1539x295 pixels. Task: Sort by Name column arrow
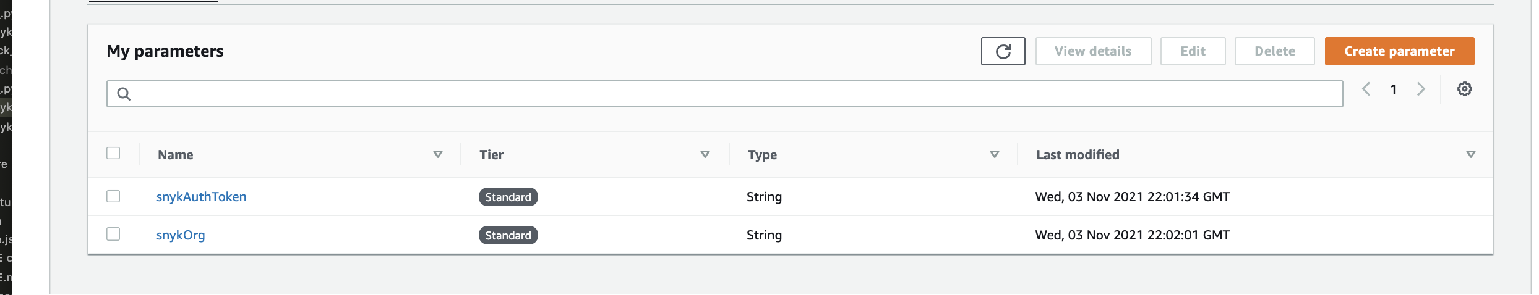438,154
